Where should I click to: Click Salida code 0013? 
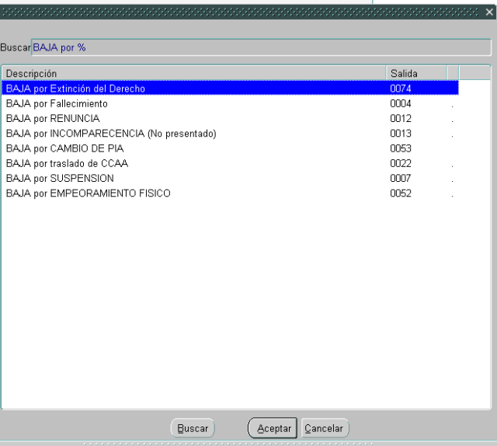(401, 134)
